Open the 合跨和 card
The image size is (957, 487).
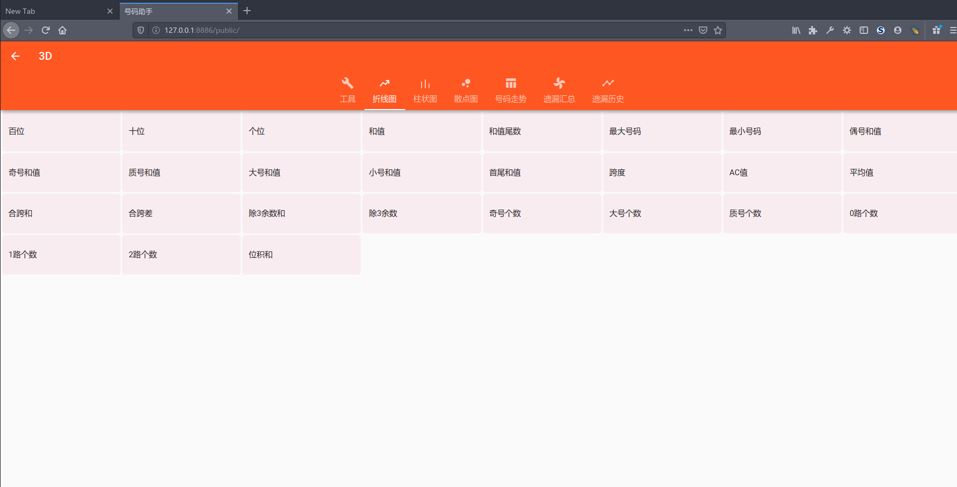(x=61, y=213)
